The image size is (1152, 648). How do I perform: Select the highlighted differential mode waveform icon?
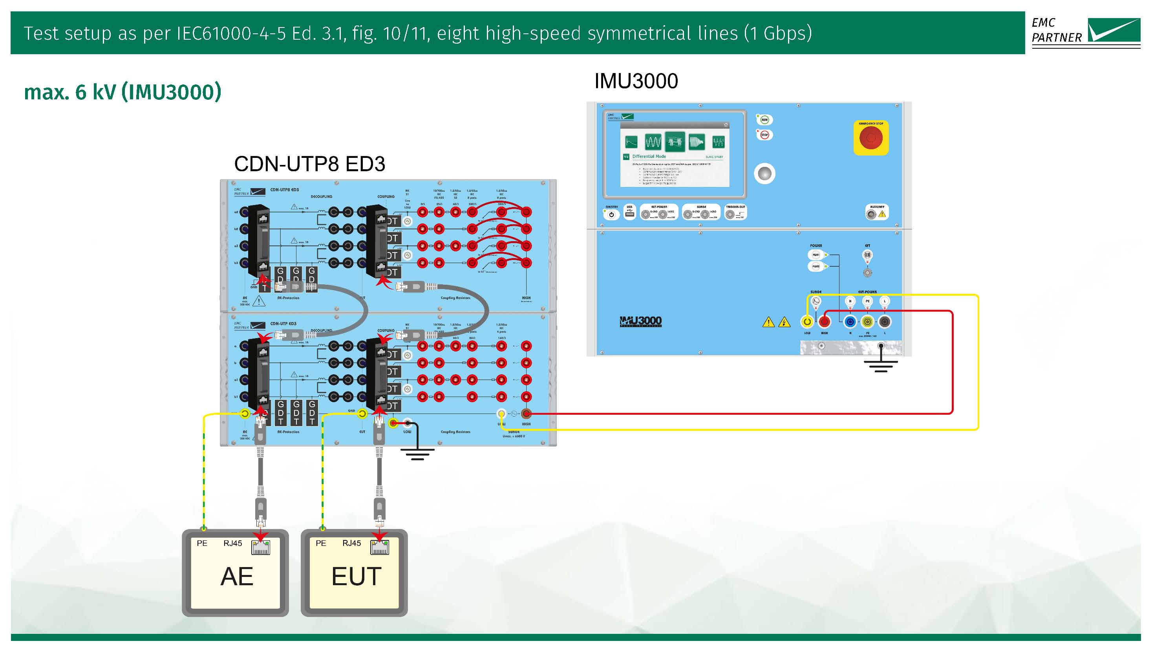[x=675, y=143]
